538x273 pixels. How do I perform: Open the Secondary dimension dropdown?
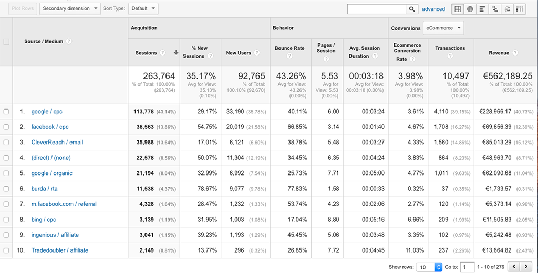[70, 9]
